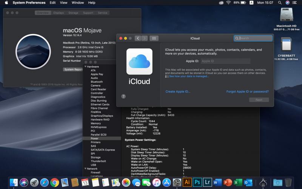Click System Preferences gear in Dock
This screenshot has height=189, width=302.
tap(177, 183)
